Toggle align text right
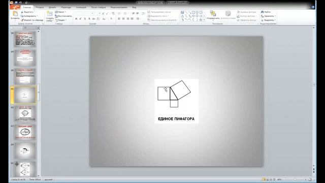 coord(127,19)
